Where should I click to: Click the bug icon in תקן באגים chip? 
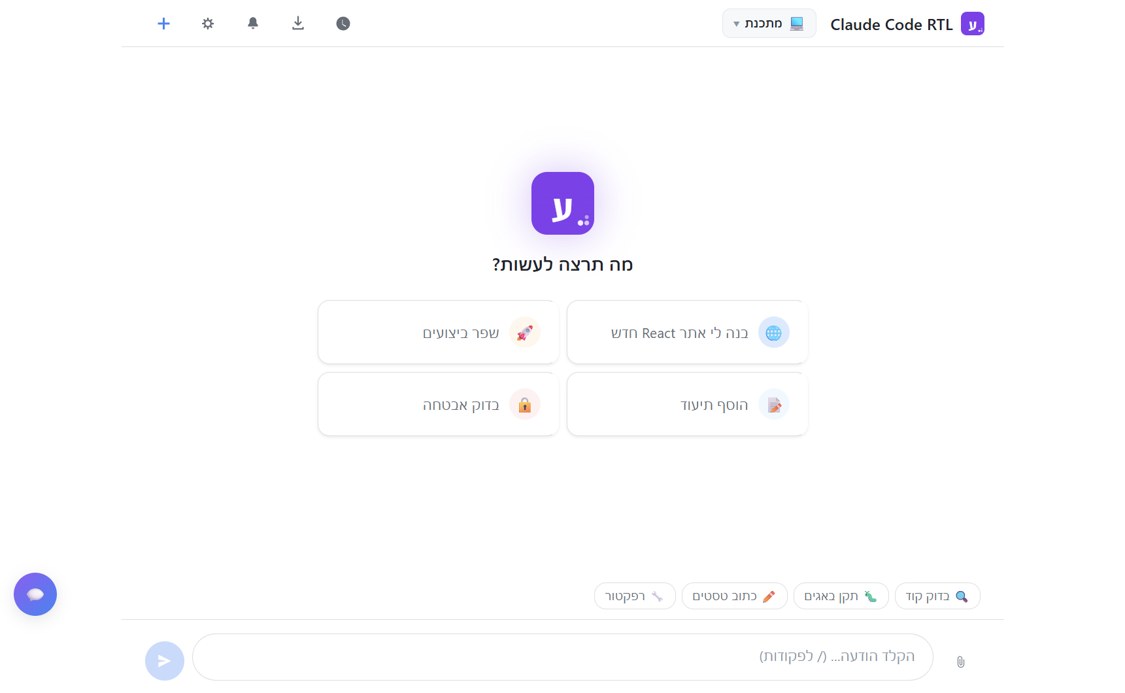point(871,596)
